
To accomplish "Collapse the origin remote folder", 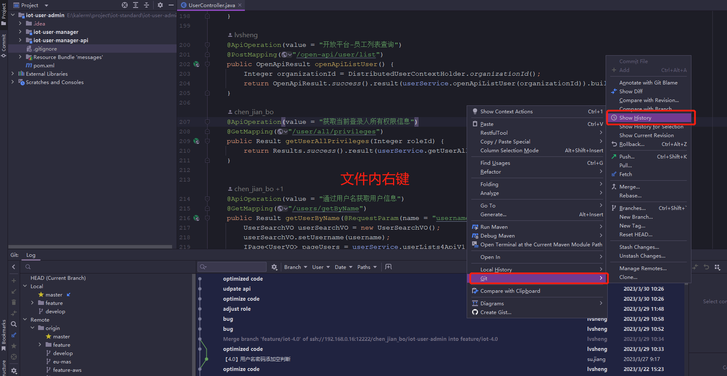I will click(32, 328).
